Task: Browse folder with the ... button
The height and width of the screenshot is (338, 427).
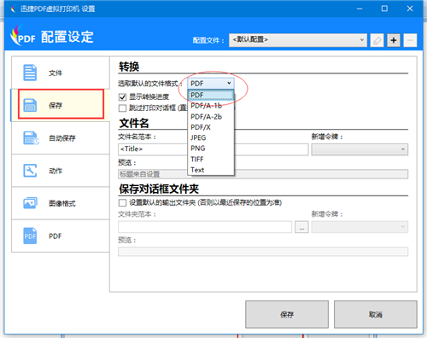Action: [301, 227]
